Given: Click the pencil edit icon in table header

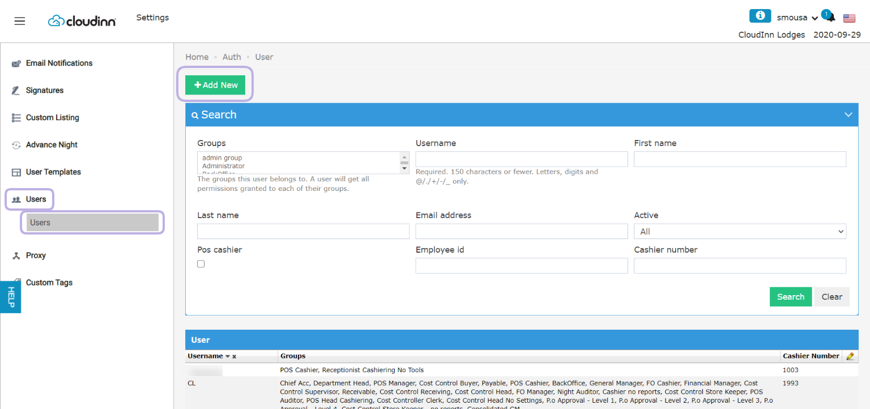Looking at the screenshot, I should coord(850,356).
